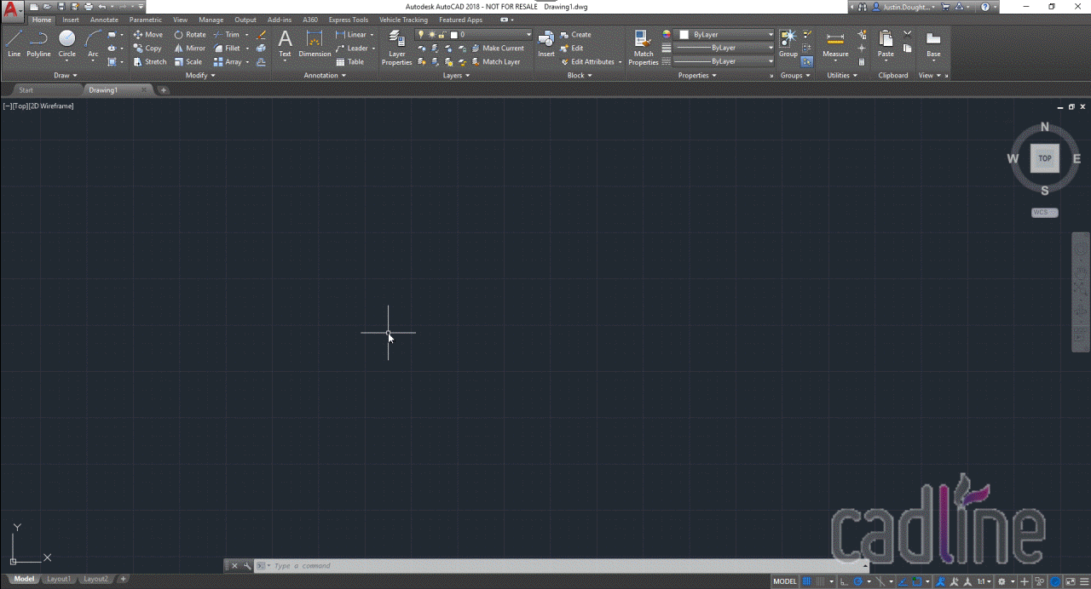Click Create block button
The height and width of the screenshot is (589, 1091).
coord(575,35)
